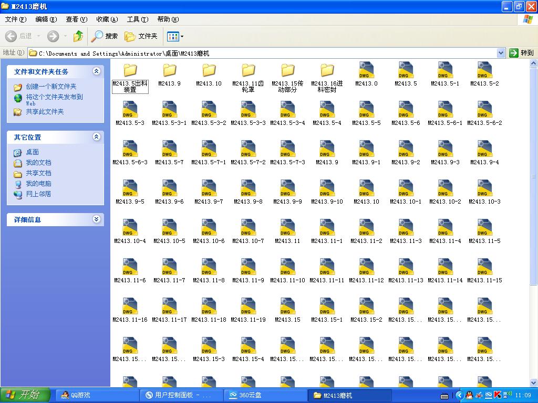Toggle the Folders pane button
Viewport: 538px width, 403px height.
[x=141, y=36]
